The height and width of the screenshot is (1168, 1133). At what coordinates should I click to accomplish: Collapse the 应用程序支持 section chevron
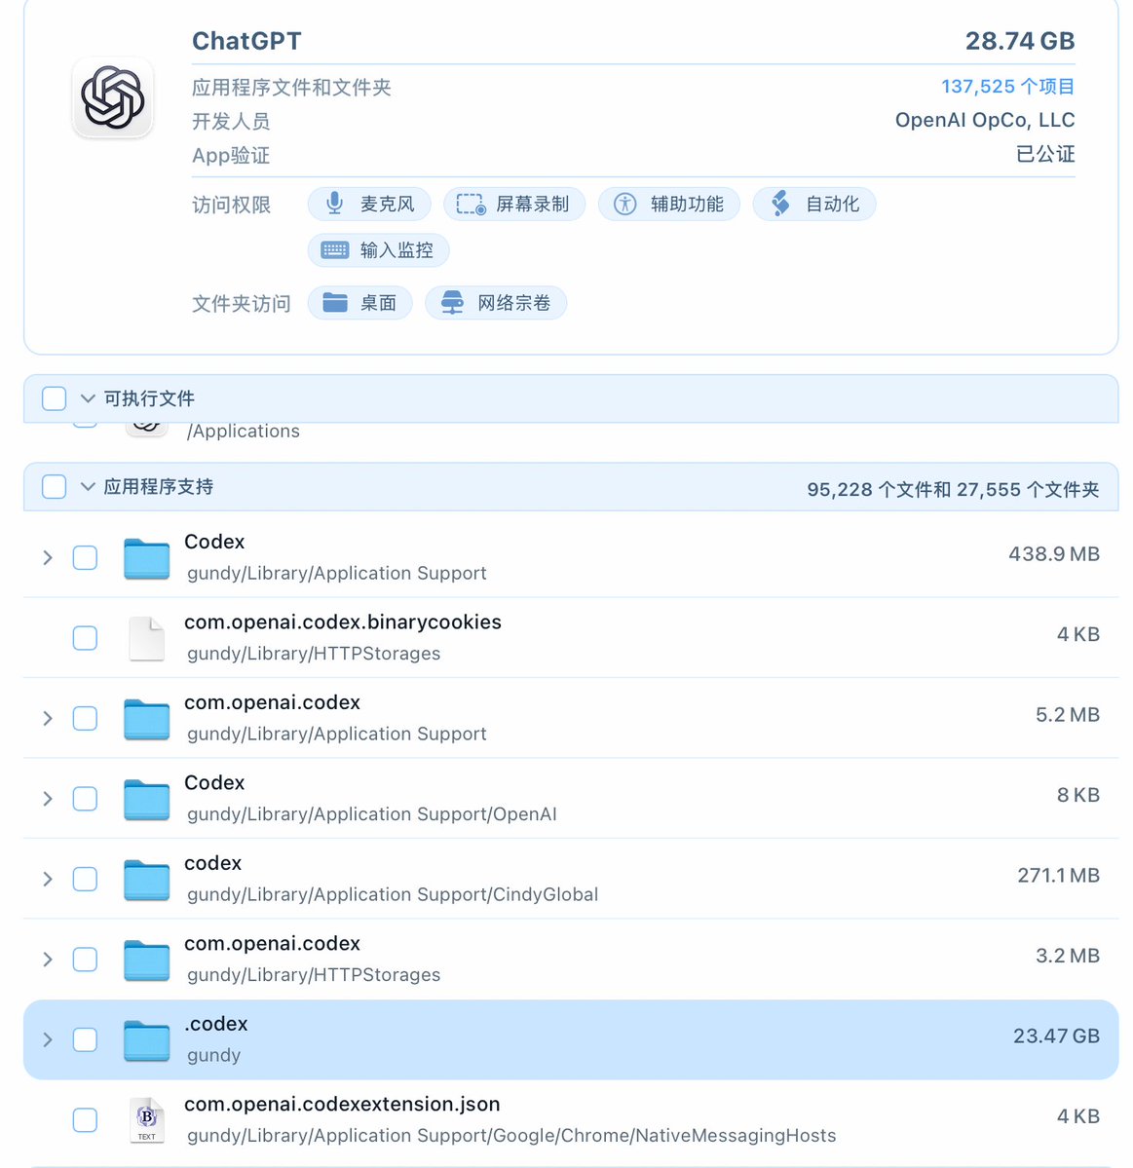tap(88, 486)
